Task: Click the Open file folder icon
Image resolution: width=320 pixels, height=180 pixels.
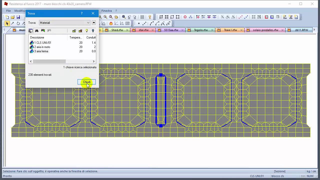Action: pyautogui.click(x=13, y=17)
